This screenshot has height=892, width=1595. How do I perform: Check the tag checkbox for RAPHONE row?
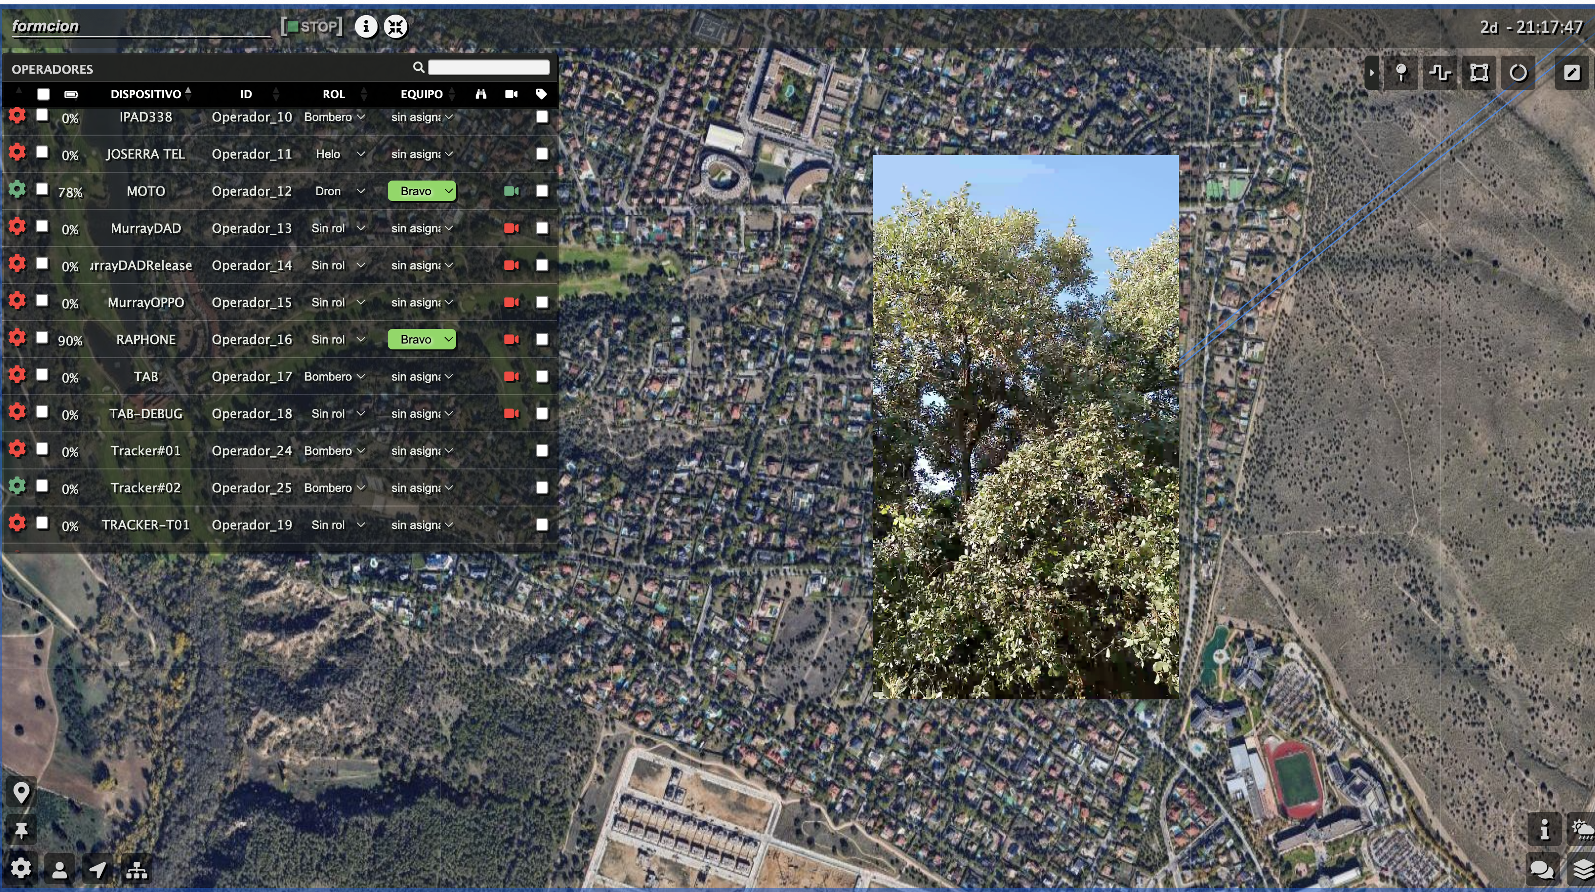(x=542, y=340)
